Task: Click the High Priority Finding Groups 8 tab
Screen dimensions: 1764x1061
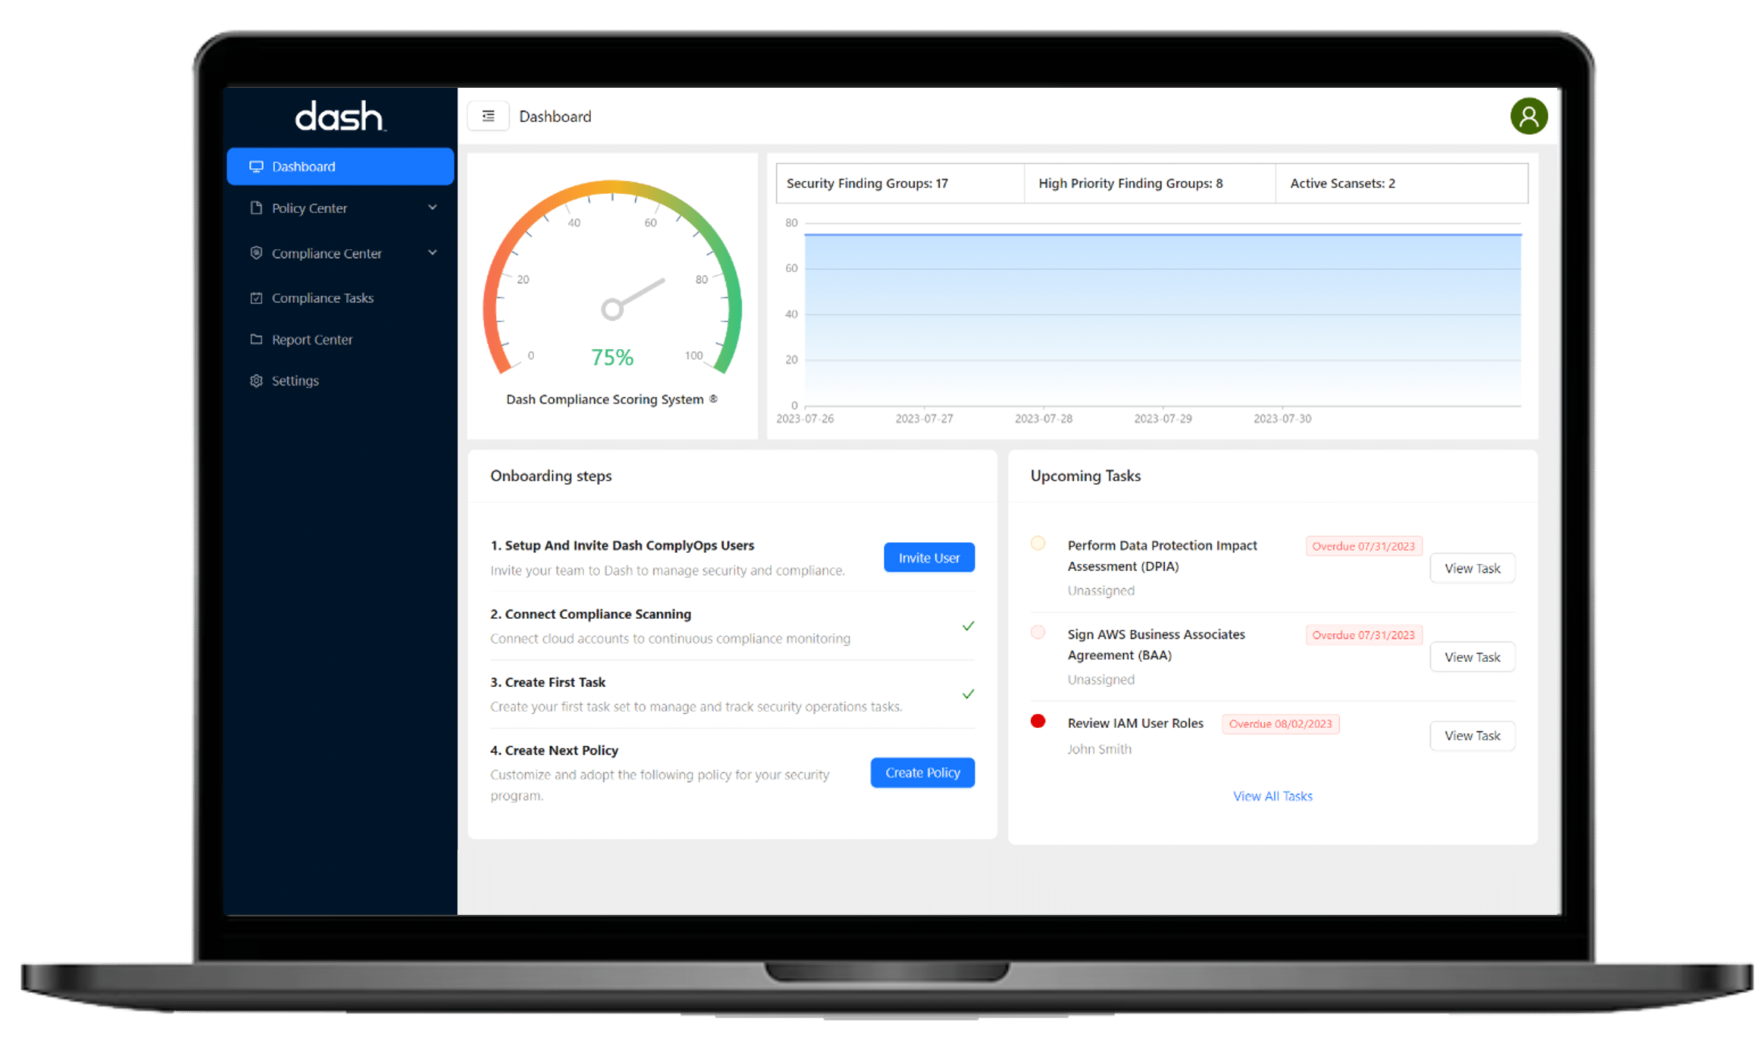Action: pyautogui.click(x=1149, y=183)
